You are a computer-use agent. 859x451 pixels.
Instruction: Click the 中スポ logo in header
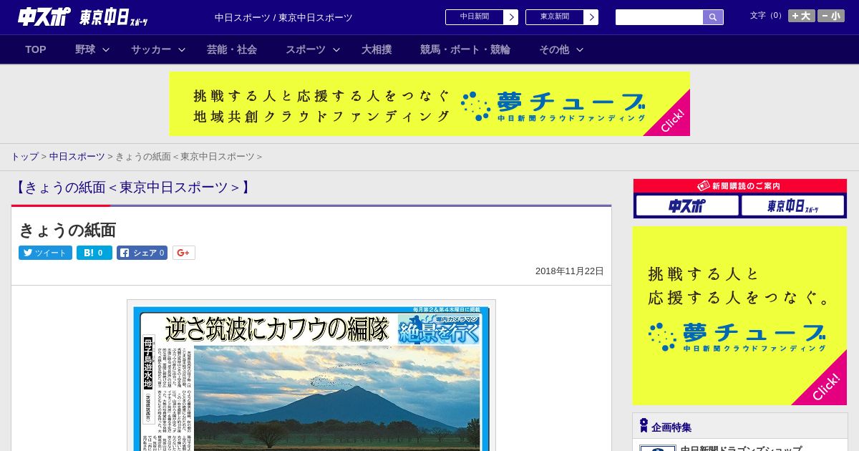[43, 16]
